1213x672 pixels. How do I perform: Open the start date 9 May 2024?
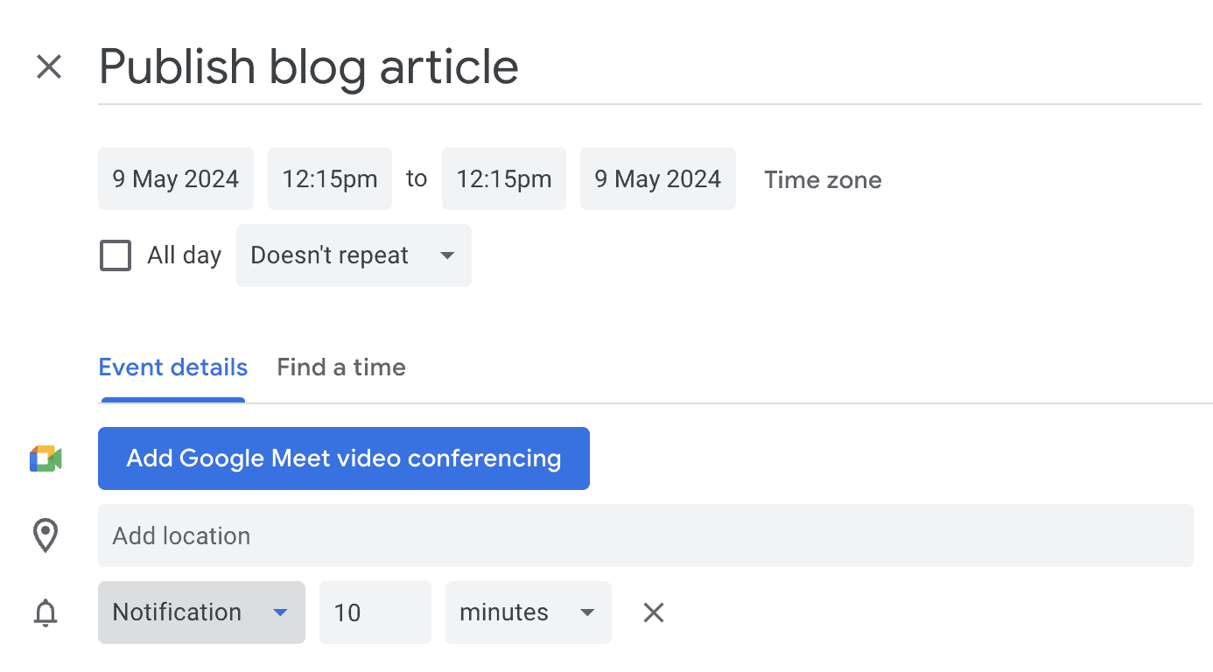pyautogui.click(x=176, y=178)
